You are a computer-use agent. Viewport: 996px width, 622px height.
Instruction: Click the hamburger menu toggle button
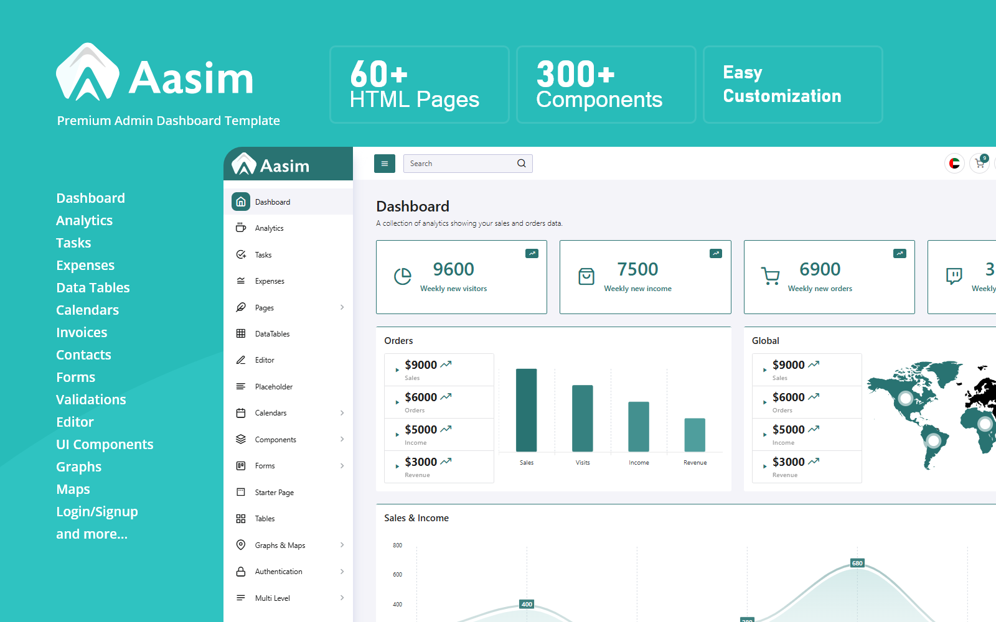385,164
